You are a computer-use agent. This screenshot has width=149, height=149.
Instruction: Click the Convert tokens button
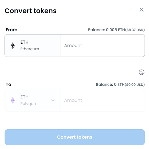click(75, 137)
